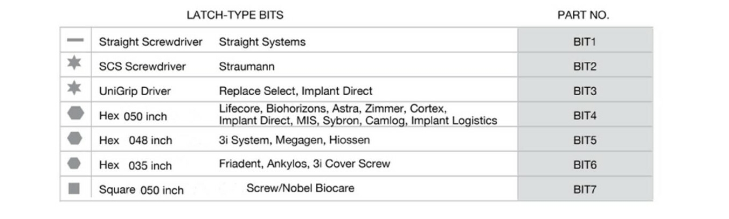Click the straight screwdriver line icon
The width and height of the screenshot is (729, 219).
(x=75, y=40)
